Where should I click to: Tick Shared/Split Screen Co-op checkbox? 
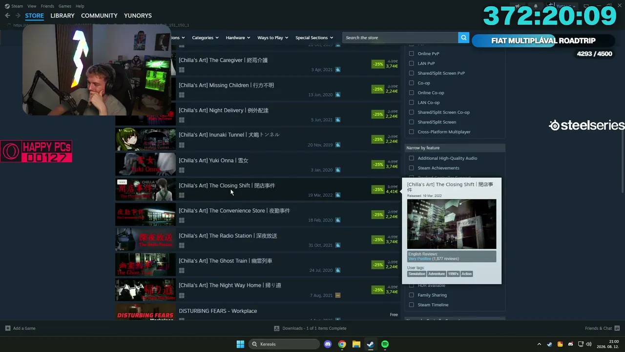411,112
